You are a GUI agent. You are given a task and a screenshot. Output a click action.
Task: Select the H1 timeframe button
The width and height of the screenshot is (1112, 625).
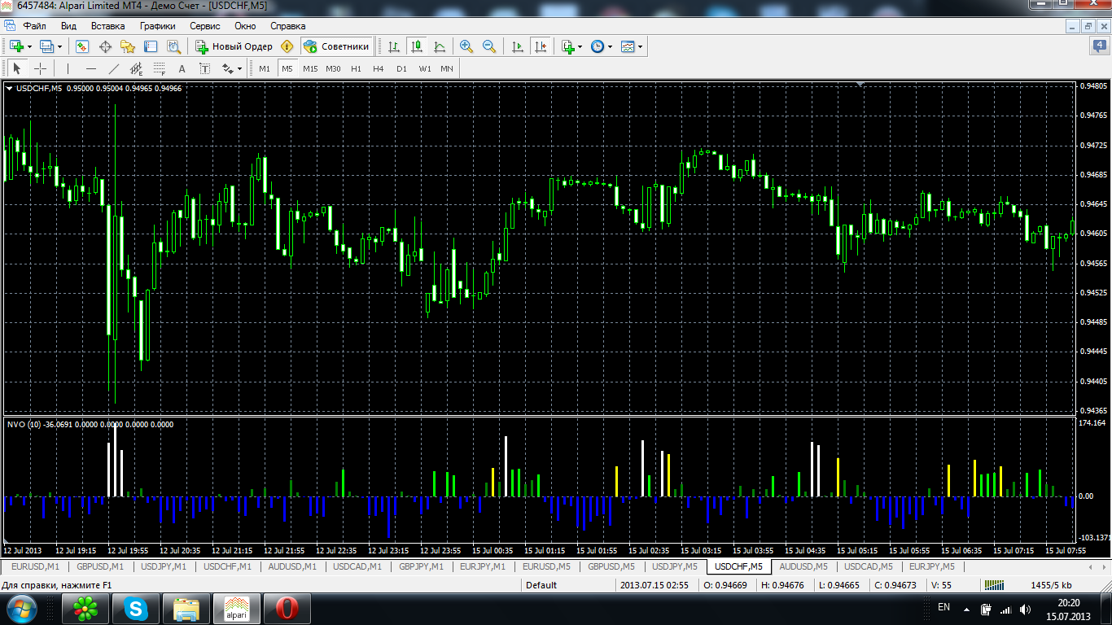(x=356, y=68)
